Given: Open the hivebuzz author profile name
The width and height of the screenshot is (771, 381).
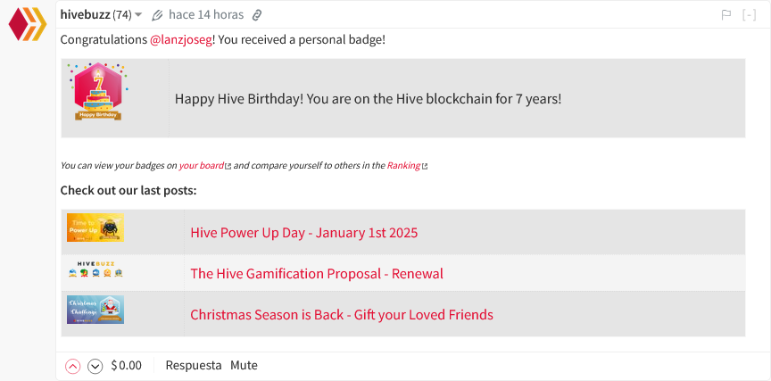Looking at the screenshot, I should [x=85, y=15].
